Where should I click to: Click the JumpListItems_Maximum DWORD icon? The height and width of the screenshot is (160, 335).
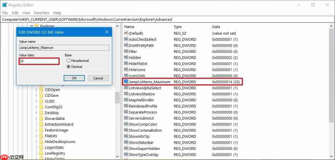click(126, 82)
